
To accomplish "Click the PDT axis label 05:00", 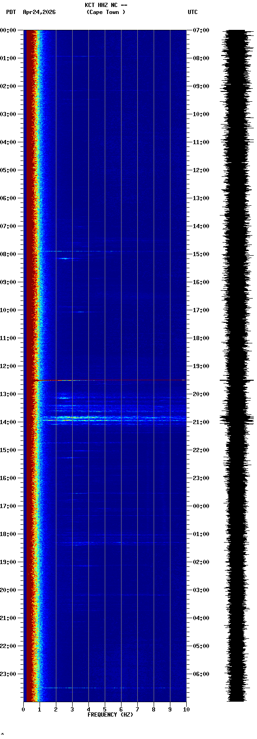I will pos(8,170).
